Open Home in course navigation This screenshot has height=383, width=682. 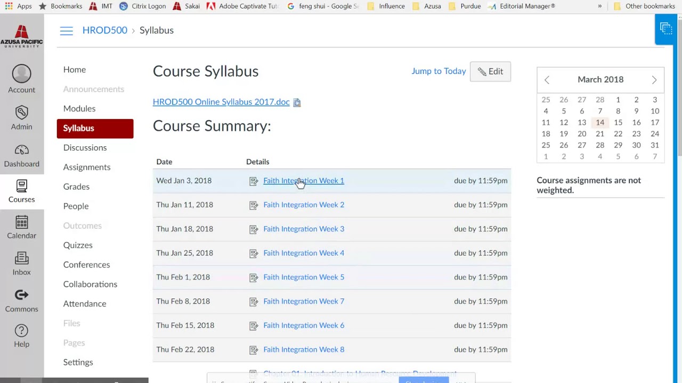[x=75, y=70]
